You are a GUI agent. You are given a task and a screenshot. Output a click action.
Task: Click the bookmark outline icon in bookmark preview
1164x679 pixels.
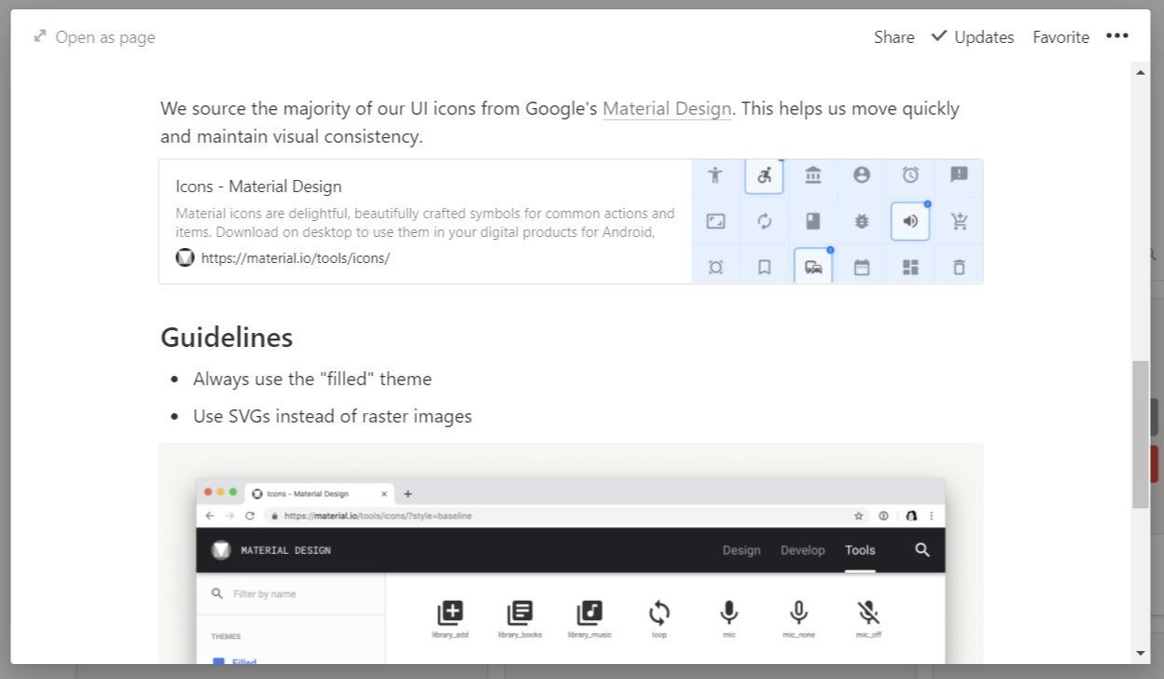point(764,268)
